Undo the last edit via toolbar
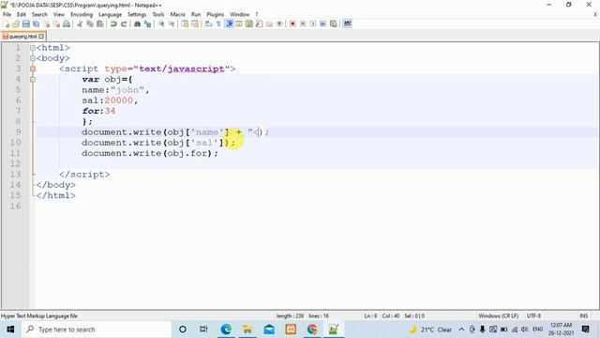 click(113, 23)
